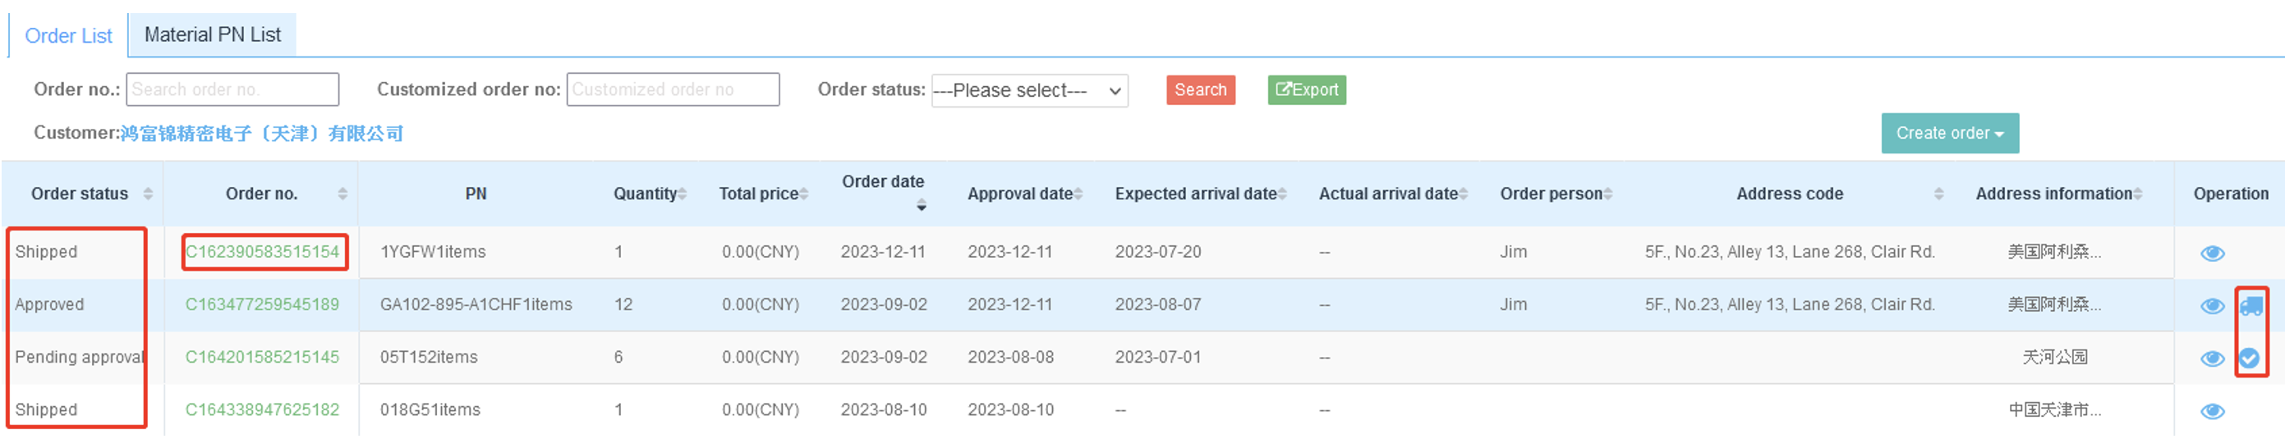Click eye icon for order C164338947625182
The height and width of the screenshot is (448, 2285).
[x=2212, y=411]
